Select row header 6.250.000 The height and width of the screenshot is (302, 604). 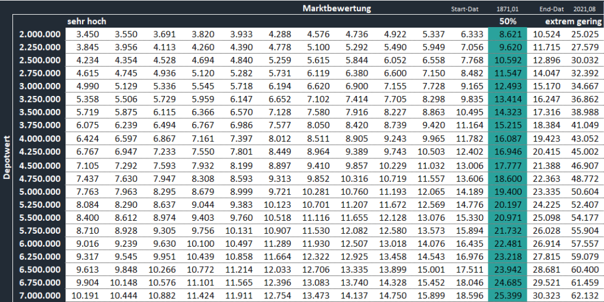40,257
